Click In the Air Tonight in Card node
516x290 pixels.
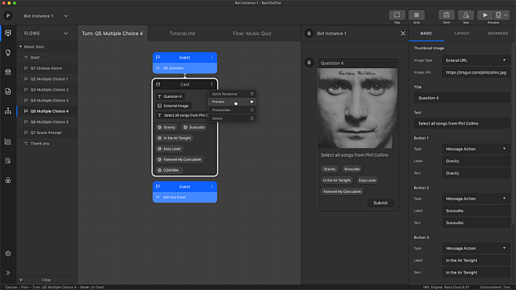click(x=174, y=138)
